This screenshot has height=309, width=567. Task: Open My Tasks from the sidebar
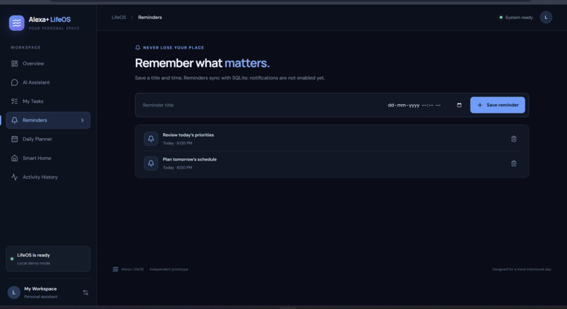48,101
